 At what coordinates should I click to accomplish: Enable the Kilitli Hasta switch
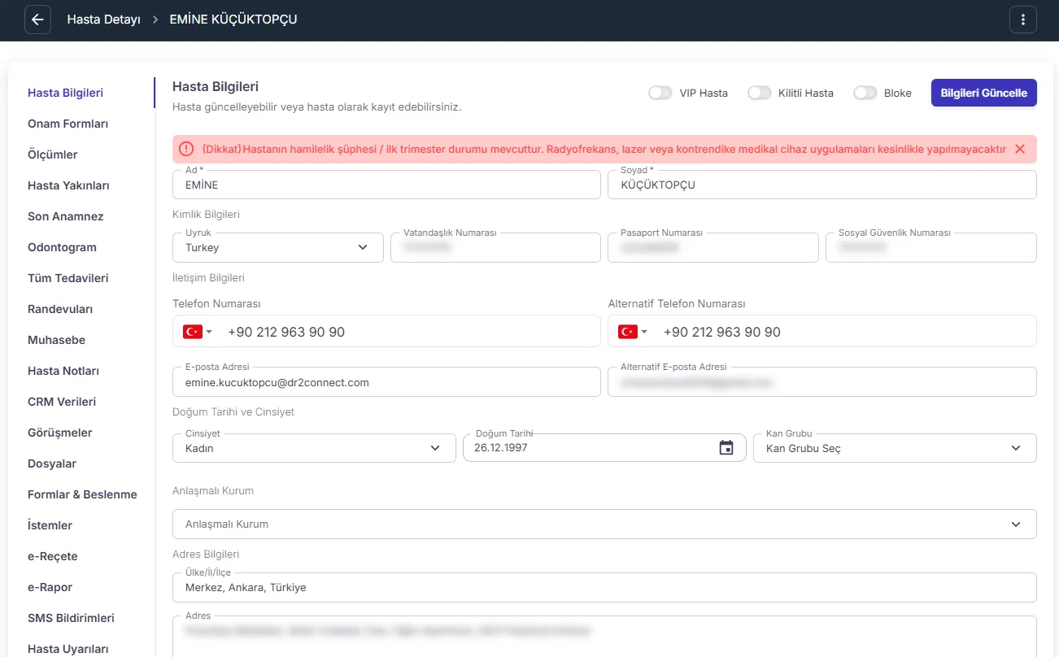[760, 93]
